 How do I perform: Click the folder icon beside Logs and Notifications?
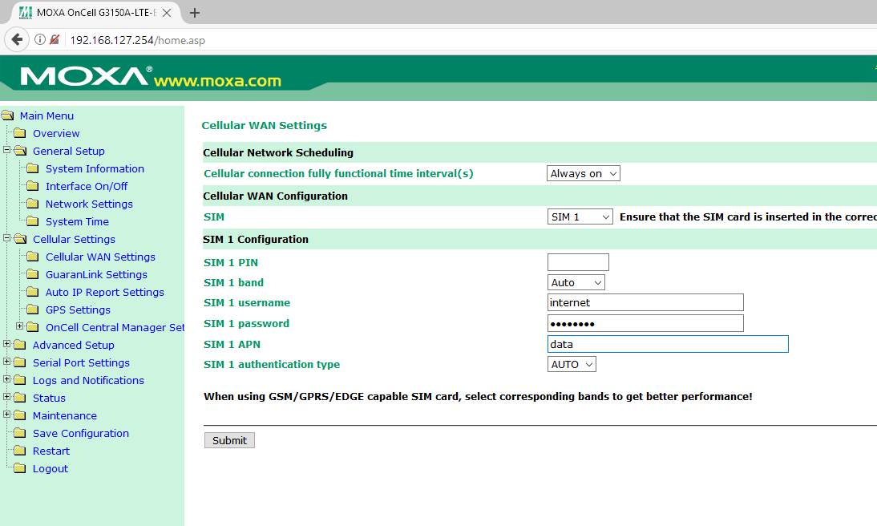pyautogui.click(x=20, y=380)
